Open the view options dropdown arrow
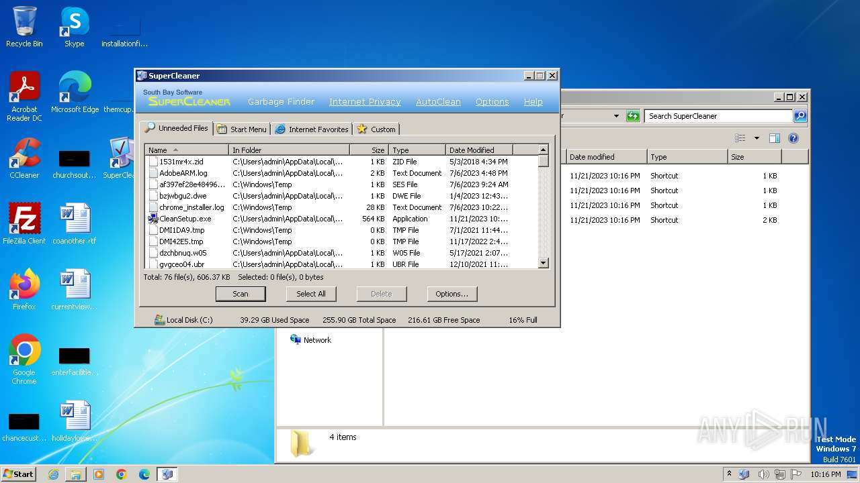The height and width of the screenshot is (483, 860). pyautogui.click(x=757, y=138)
